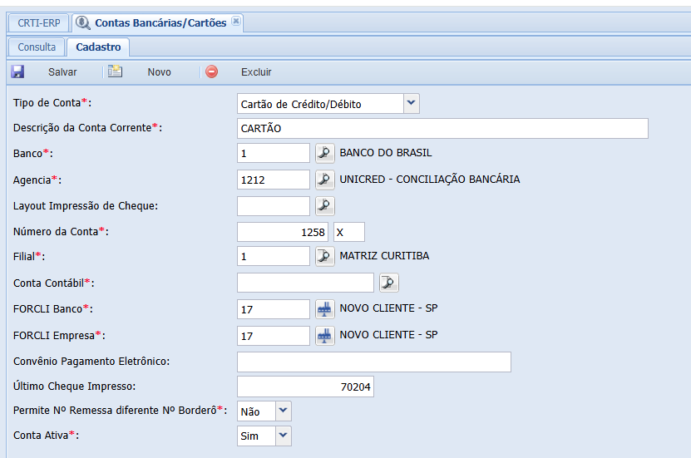Viewport: 691px width, 458px height.
Task: Click Tipo de Conta combo field text
Action: [x=320, y=104]
